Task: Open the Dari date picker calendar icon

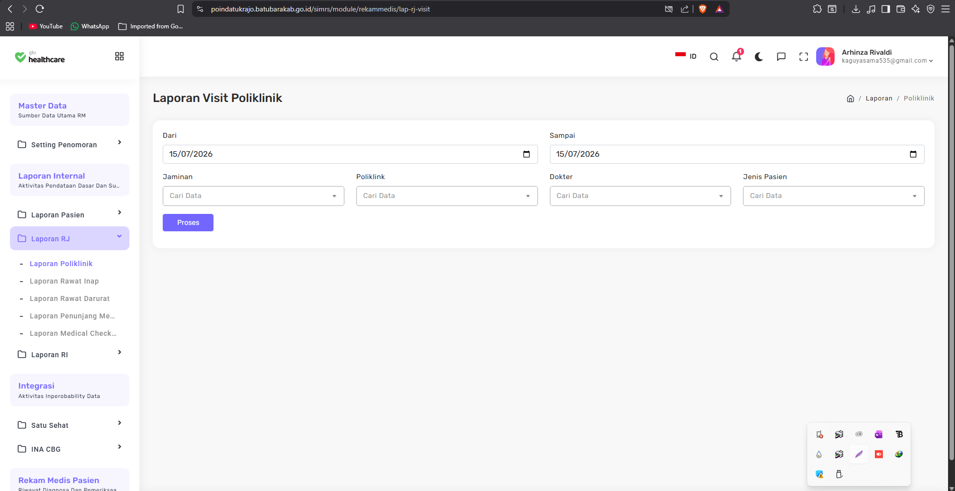Action: [x=527, y=154]
